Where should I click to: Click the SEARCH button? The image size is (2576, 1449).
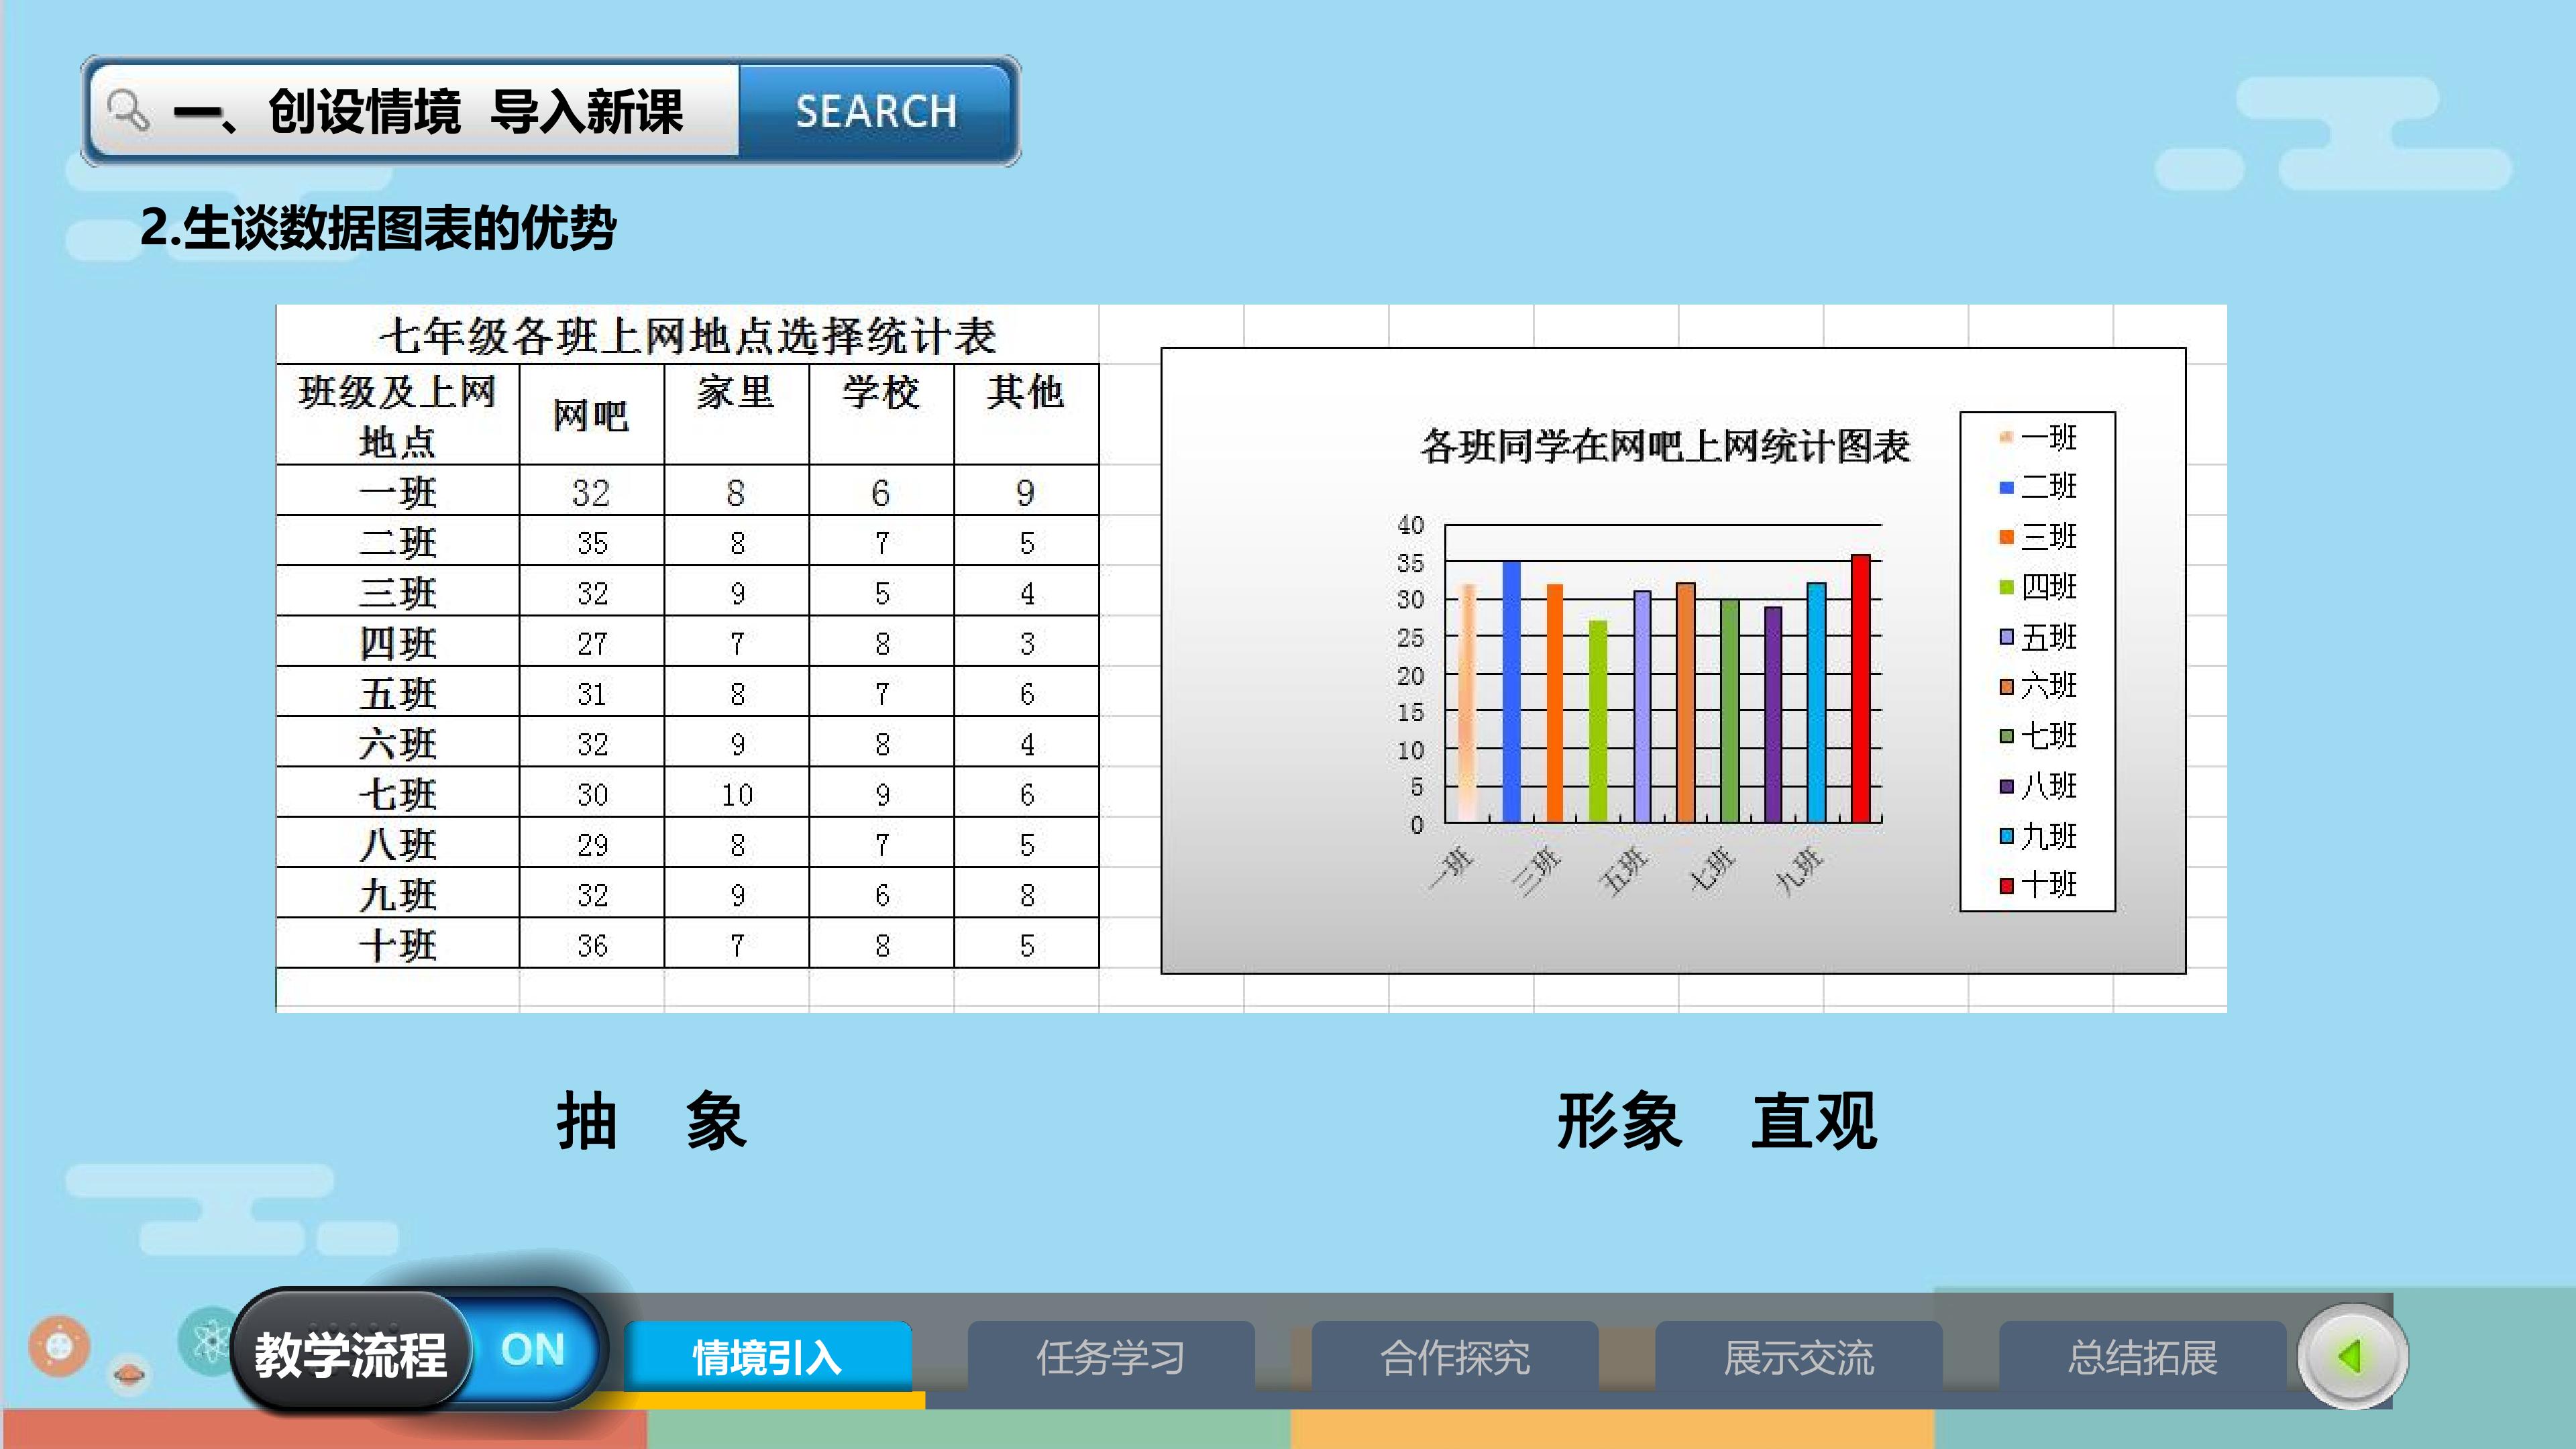877,111
